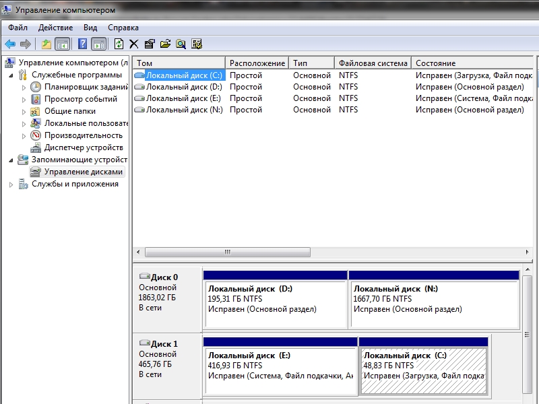Click the Просмотр событий icon
The height and width of the screenshot is (404, 539).
click(x=36, y=99)
